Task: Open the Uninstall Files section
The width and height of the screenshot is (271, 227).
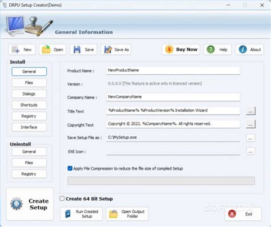Action: pos(29,163)
